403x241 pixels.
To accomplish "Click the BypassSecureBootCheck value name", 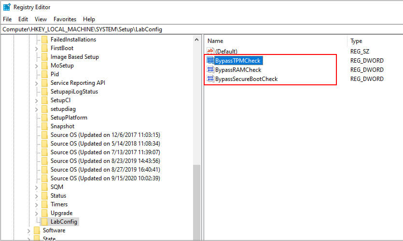I will [247, 79].
